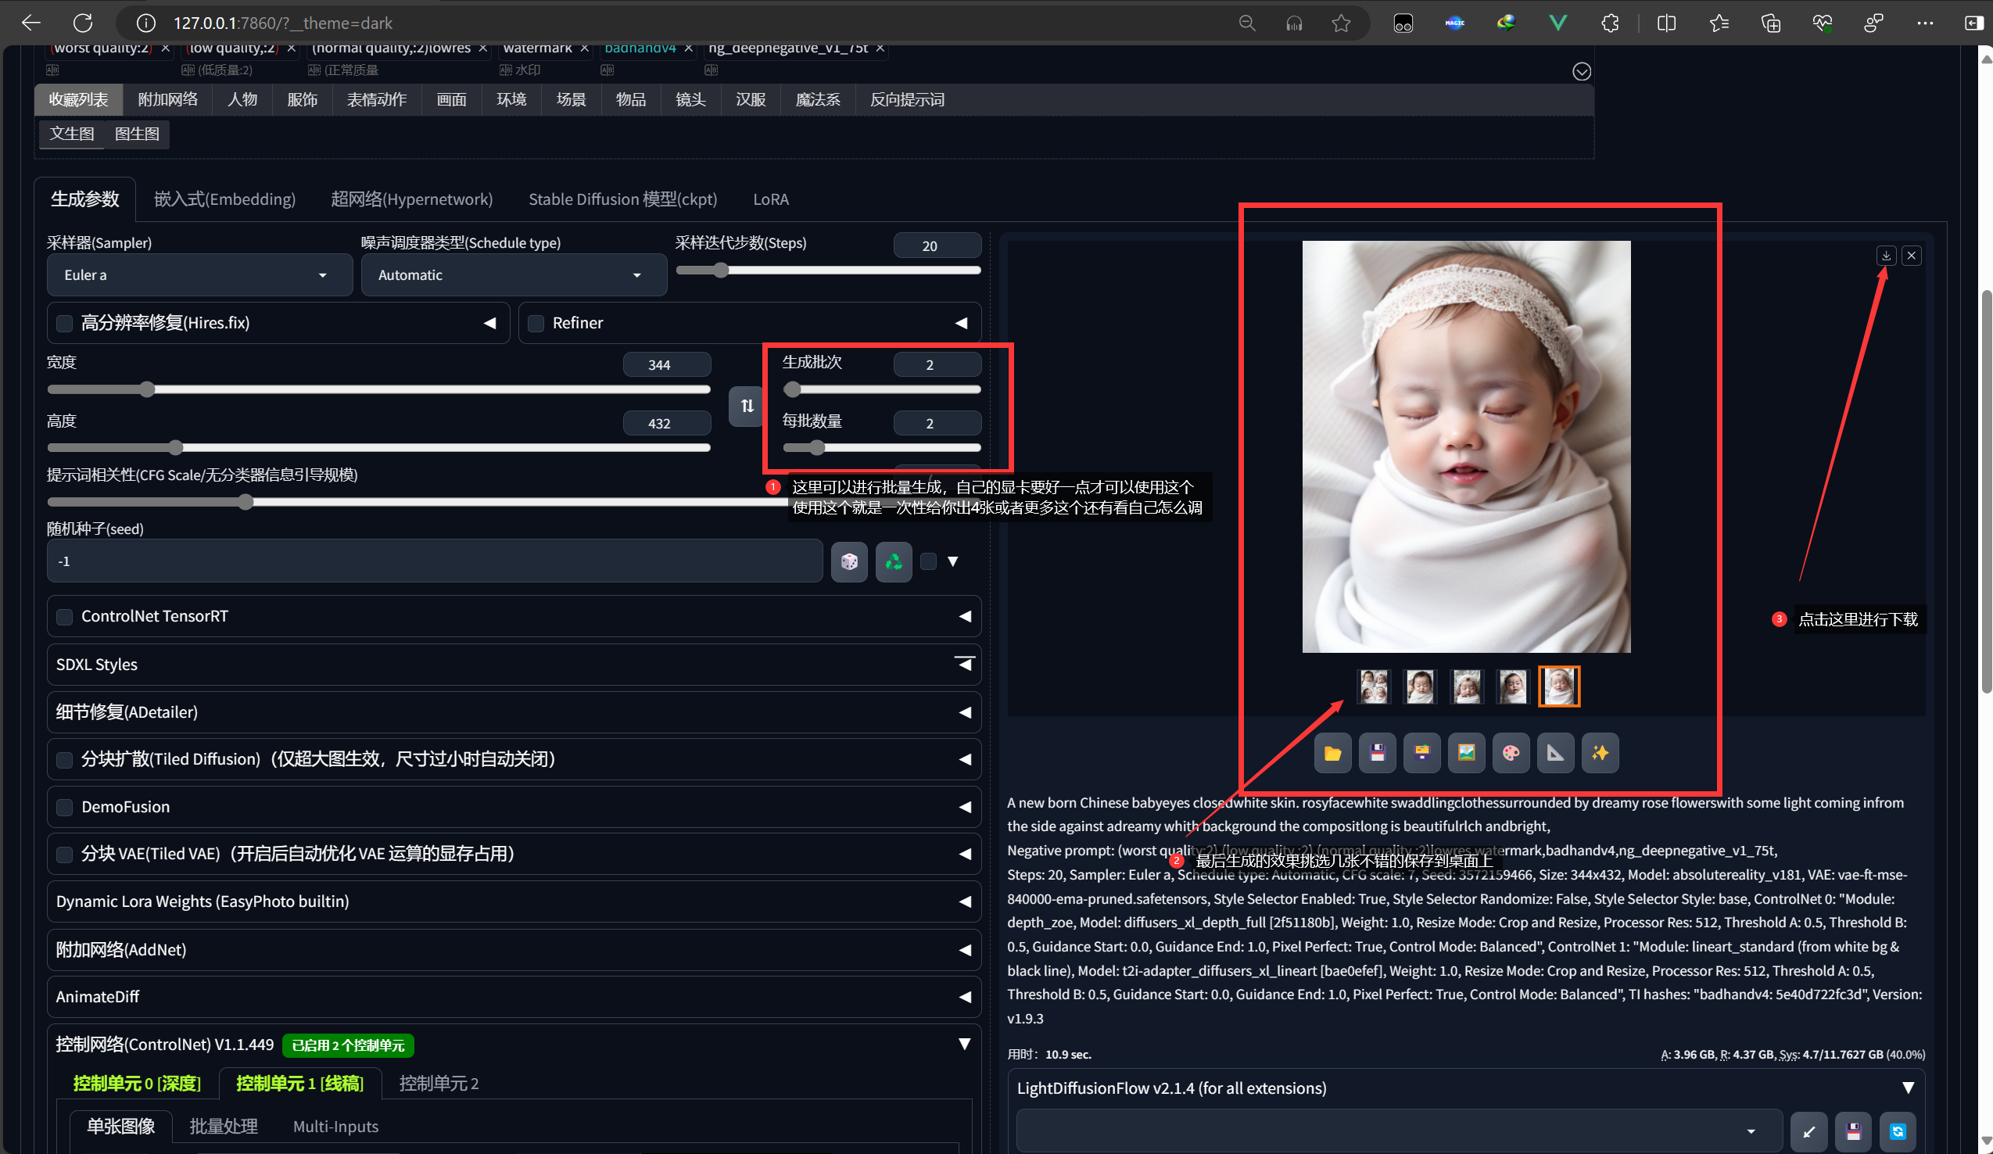Image resolution: width=1993 pixels, height=1154 pixels.
Task: Collapse LightDiffusionFlow panel arrow
Action: coord(1908,1088)
